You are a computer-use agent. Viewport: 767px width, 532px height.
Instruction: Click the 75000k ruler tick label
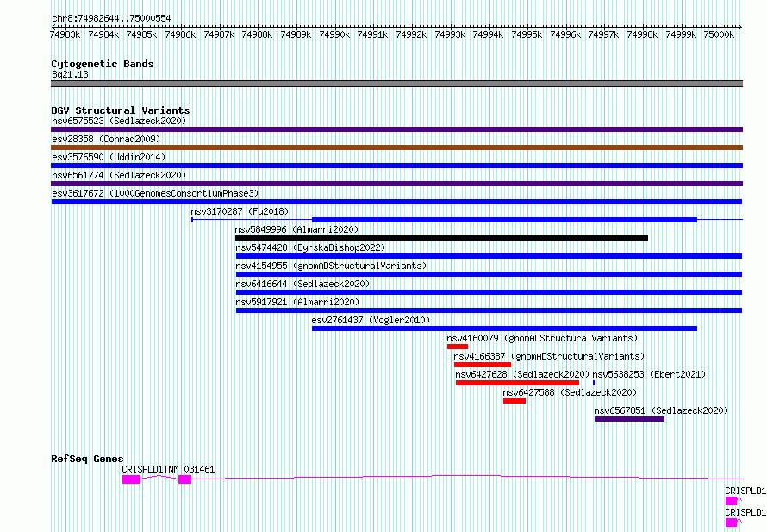click(x=719, y=34)
